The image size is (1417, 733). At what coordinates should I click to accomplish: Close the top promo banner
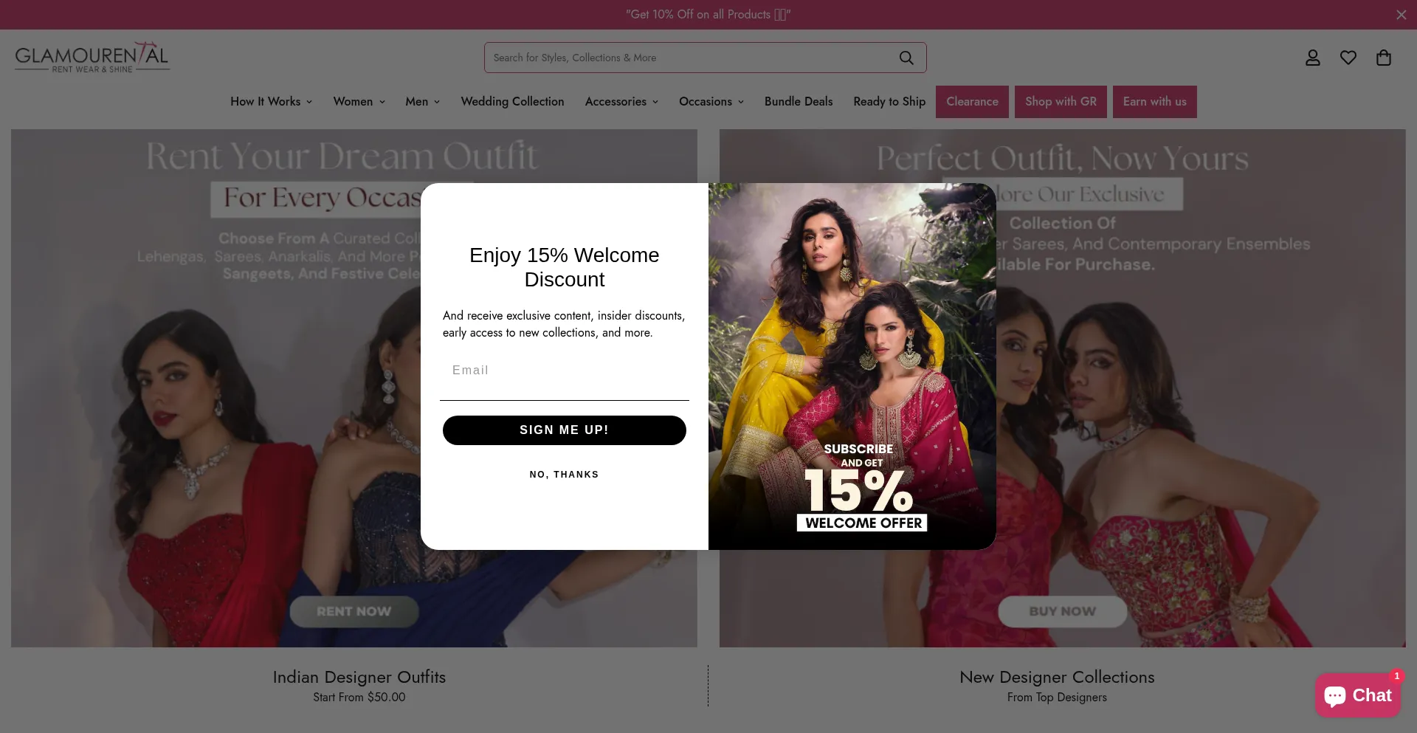coord(1401,15)
